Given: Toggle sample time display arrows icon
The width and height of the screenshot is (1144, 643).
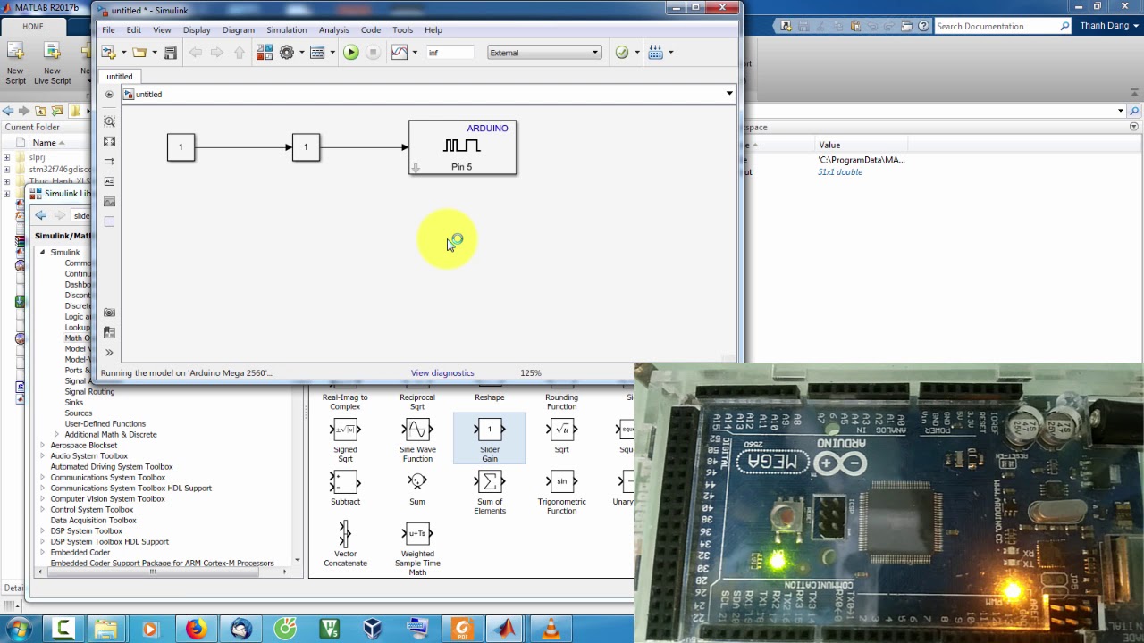Looking at the screenshot, I should (x=110, y=162).
